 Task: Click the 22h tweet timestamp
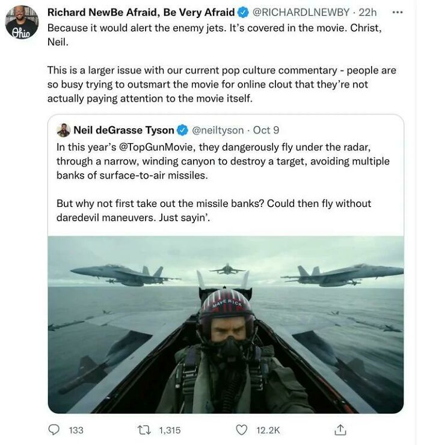(x=367, y=13)
